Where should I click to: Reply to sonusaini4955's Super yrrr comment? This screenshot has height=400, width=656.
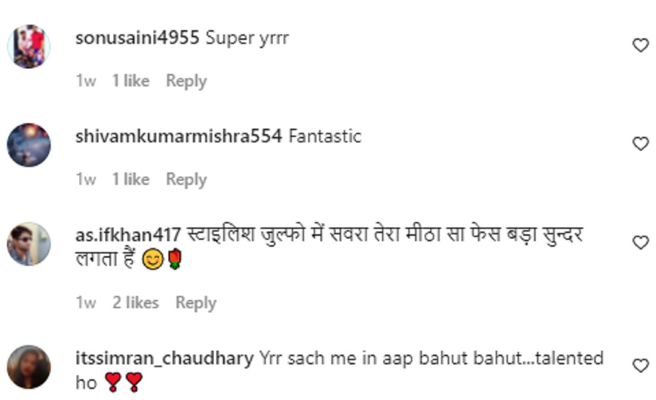pos(186,81)
